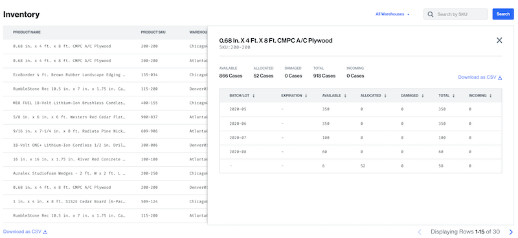Click the Product SKU column header
Image resolution: width=518 pixels, height=238 pixels.
(153, 32)
